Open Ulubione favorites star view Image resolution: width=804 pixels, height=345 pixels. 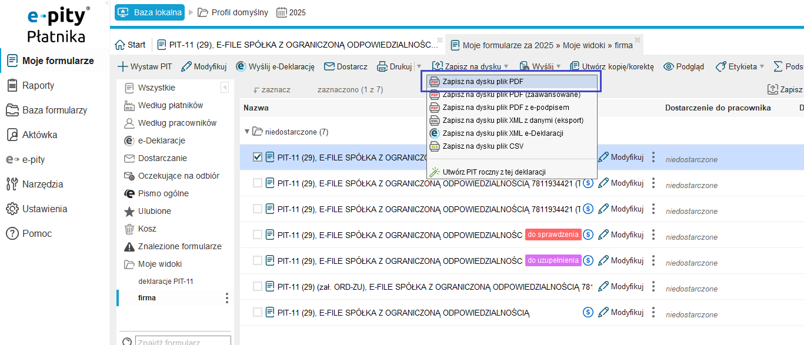pyautogui.click(x=154, y=211)
